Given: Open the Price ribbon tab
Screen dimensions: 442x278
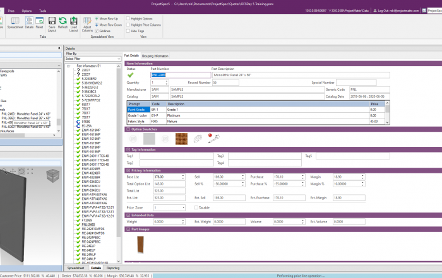Looking at the screenshot, I should click(x=11, y=11).
